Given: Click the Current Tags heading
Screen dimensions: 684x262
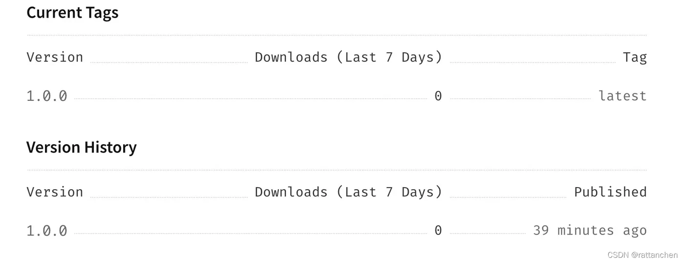Looking at the screenshot, I should click(x=72, y=13).
